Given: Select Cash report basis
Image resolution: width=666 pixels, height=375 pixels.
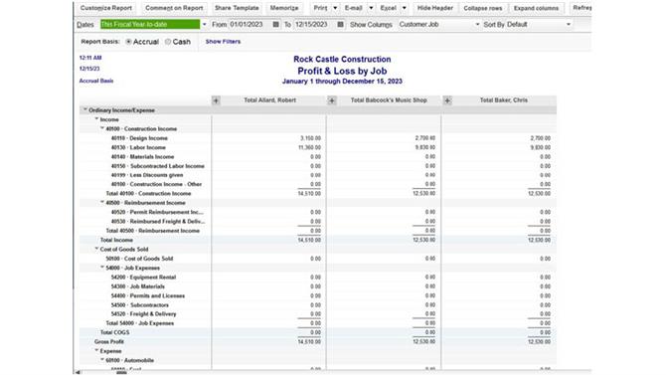Looking at the screenshot, I should 168,42.
